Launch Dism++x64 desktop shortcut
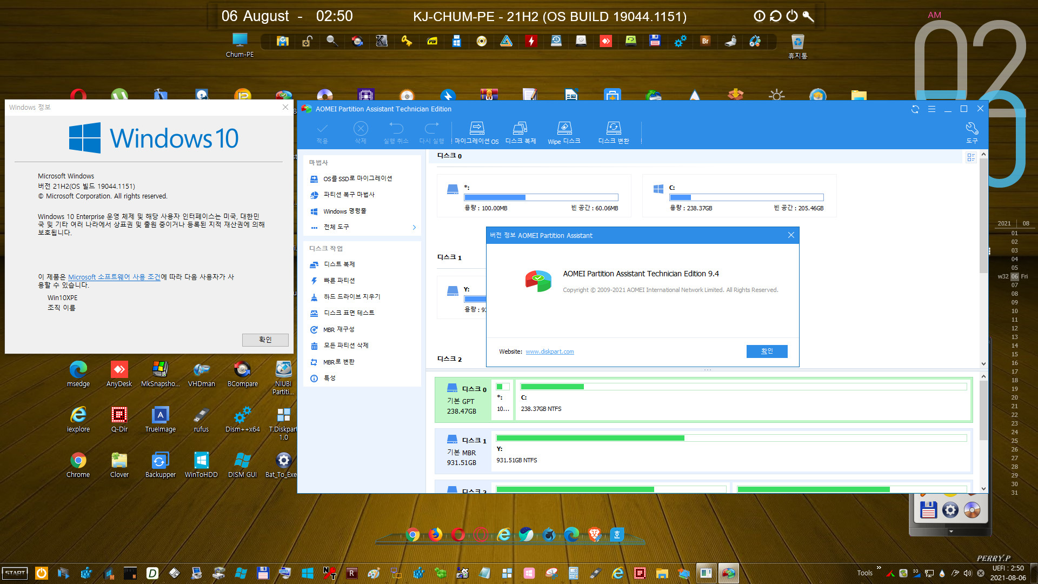Screen dimensions: 1038x584 click(242, 420)
